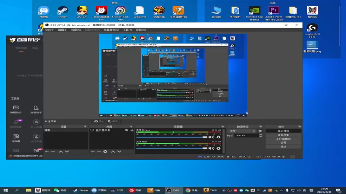
Task: Add a new source with plus icon
Action: click(93, 152)
